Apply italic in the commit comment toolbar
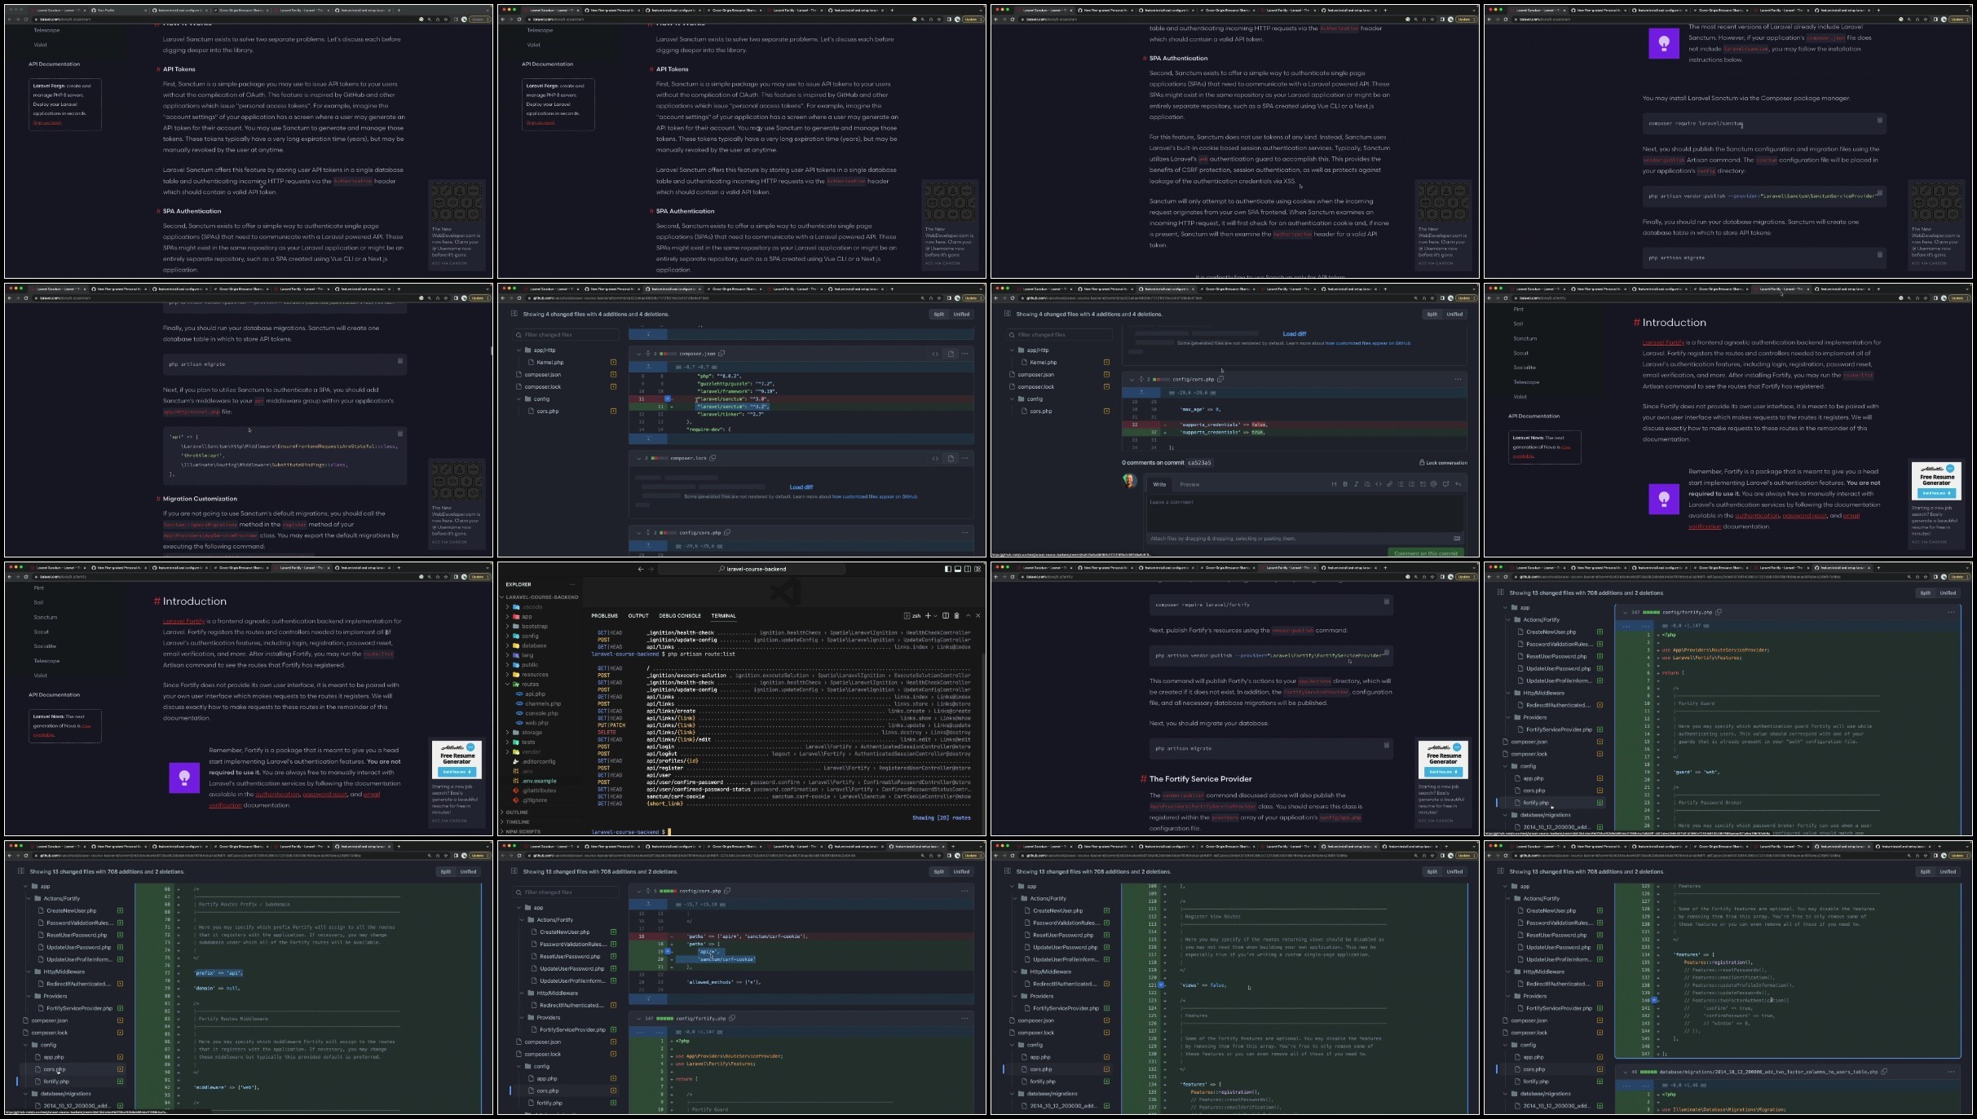 click(x=1356, y=484)
